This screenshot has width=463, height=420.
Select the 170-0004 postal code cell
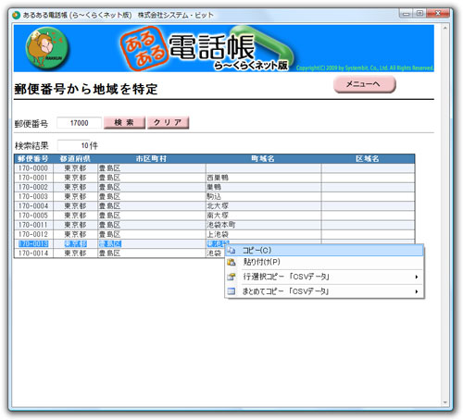click(33, 206)
